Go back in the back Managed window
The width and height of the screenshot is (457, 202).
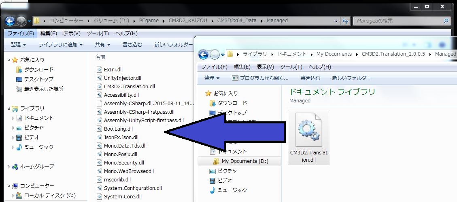tap(10, 21)
